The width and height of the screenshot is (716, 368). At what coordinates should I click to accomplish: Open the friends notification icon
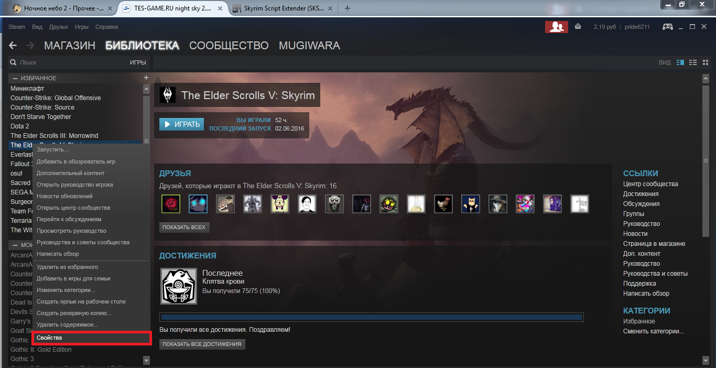click(x=557, y=27)
